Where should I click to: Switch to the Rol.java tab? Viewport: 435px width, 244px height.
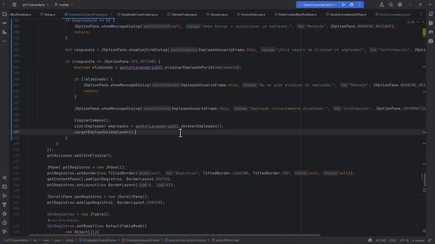click(x=48, y=14)
